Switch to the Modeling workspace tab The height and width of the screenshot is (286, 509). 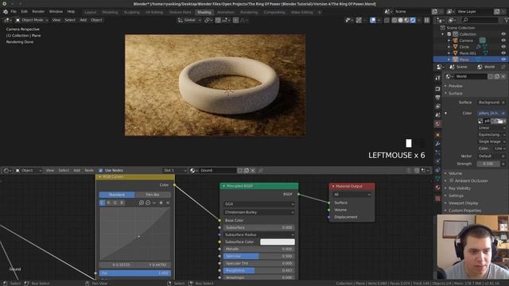(110, 13)
